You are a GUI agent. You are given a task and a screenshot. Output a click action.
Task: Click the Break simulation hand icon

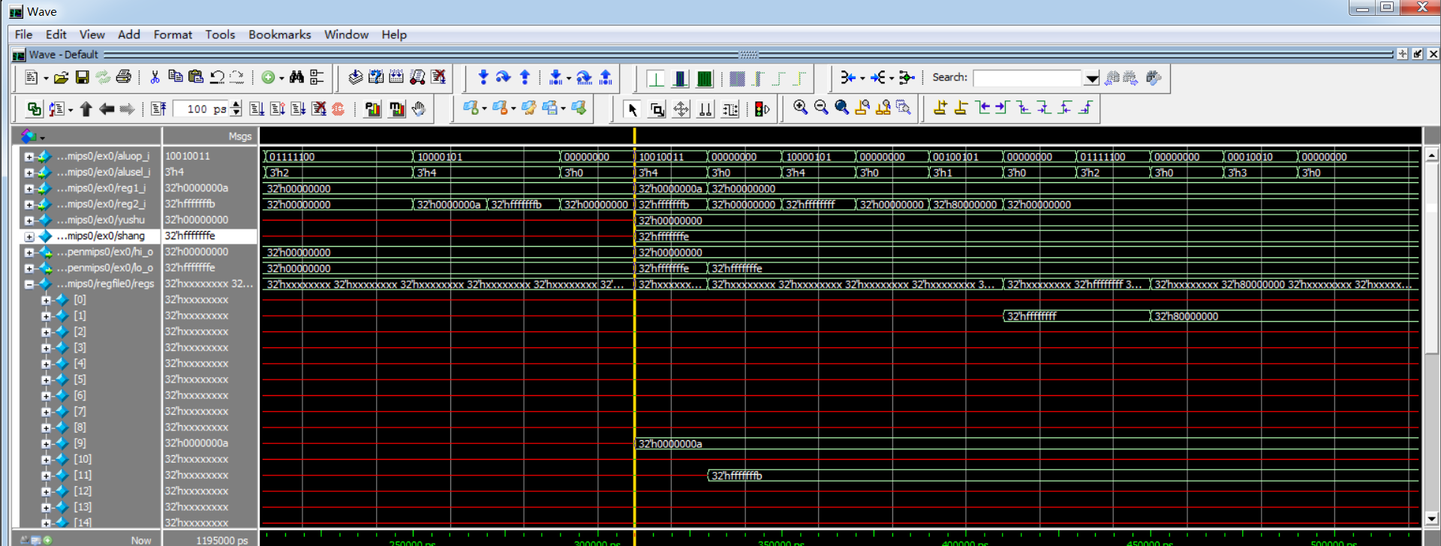(419, 109)
